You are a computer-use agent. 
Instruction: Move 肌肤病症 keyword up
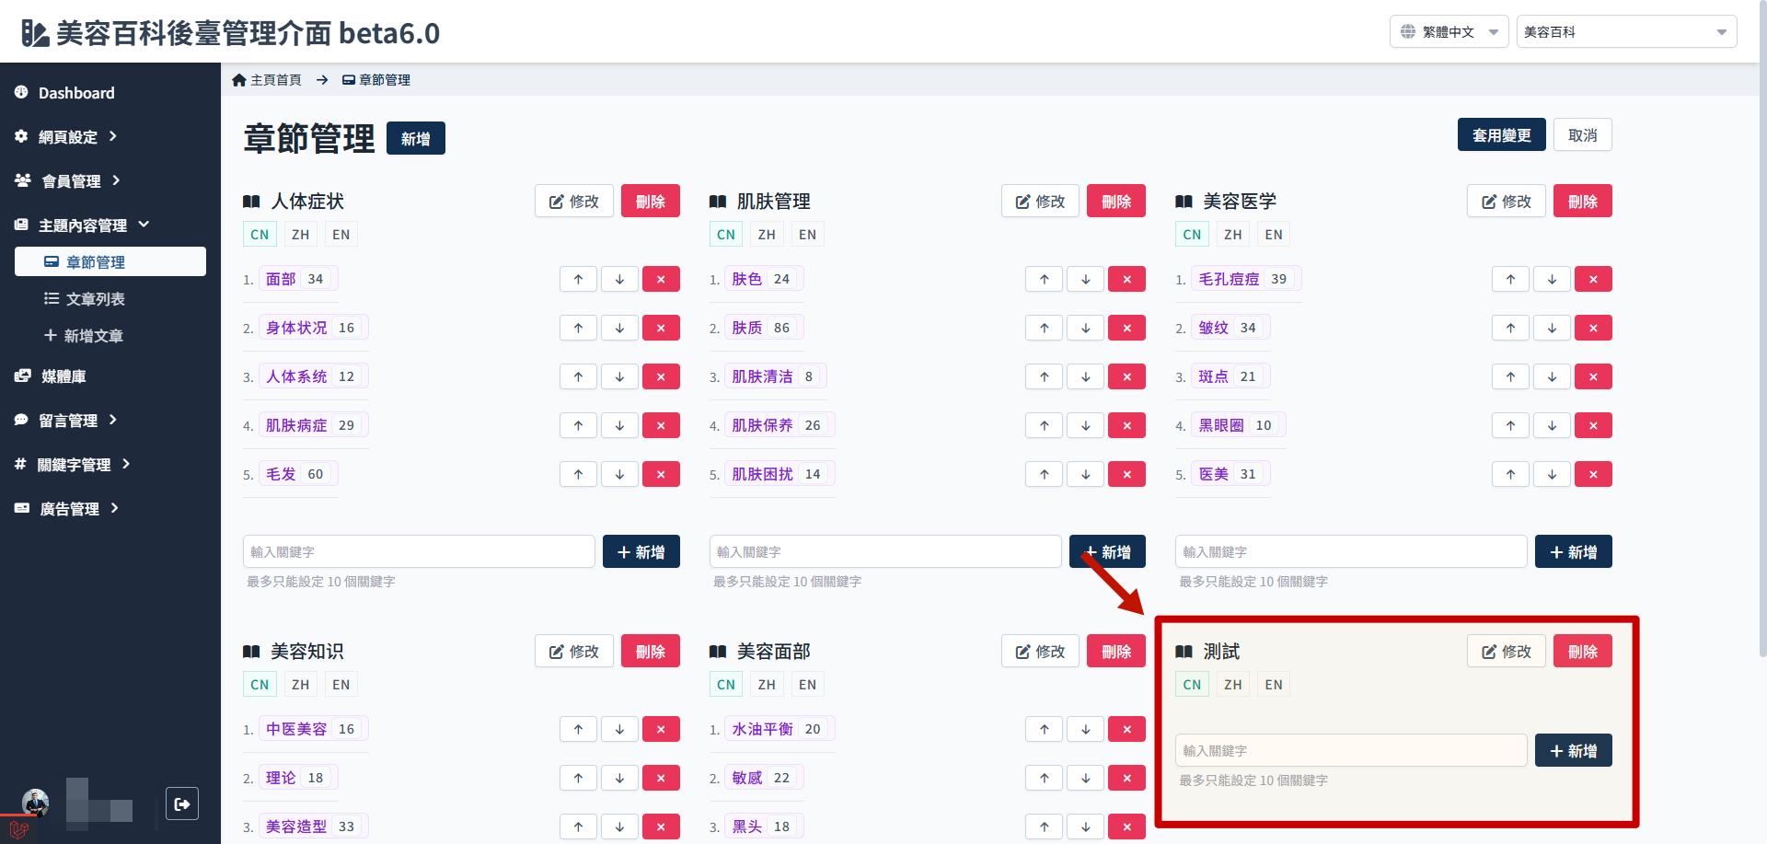point(578,425)
